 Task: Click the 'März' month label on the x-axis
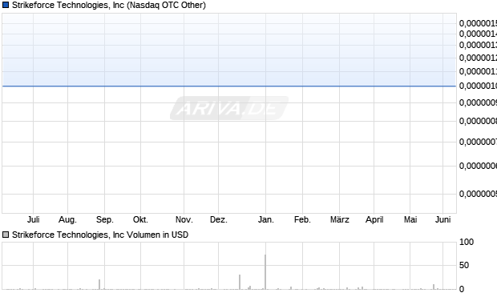[x=339, y=219]
